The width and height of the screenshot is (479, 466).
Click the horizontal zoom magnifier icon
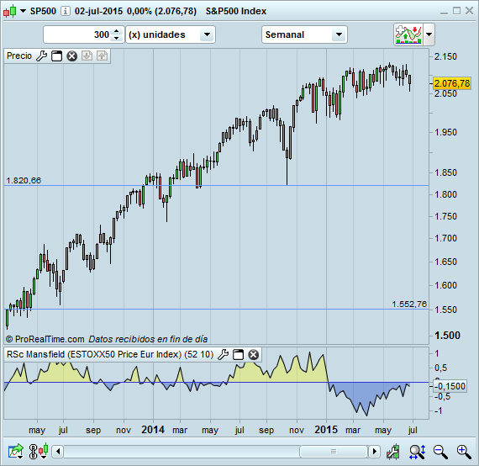[x=418, y=452]
